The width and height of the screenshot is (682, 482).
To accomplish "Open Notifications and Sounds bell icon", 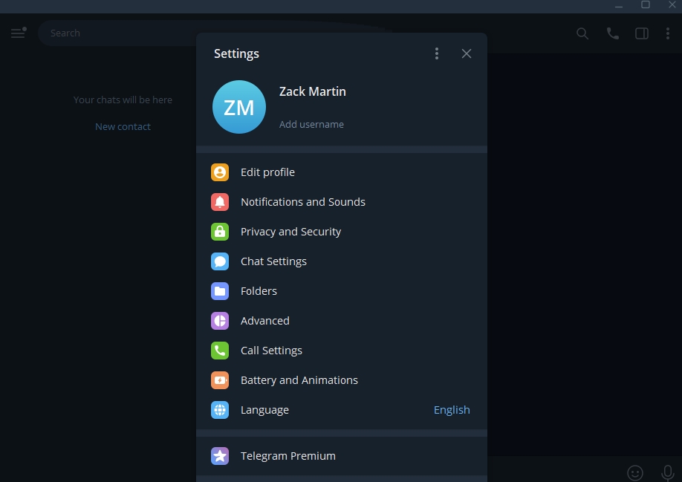I will [220, 202].
